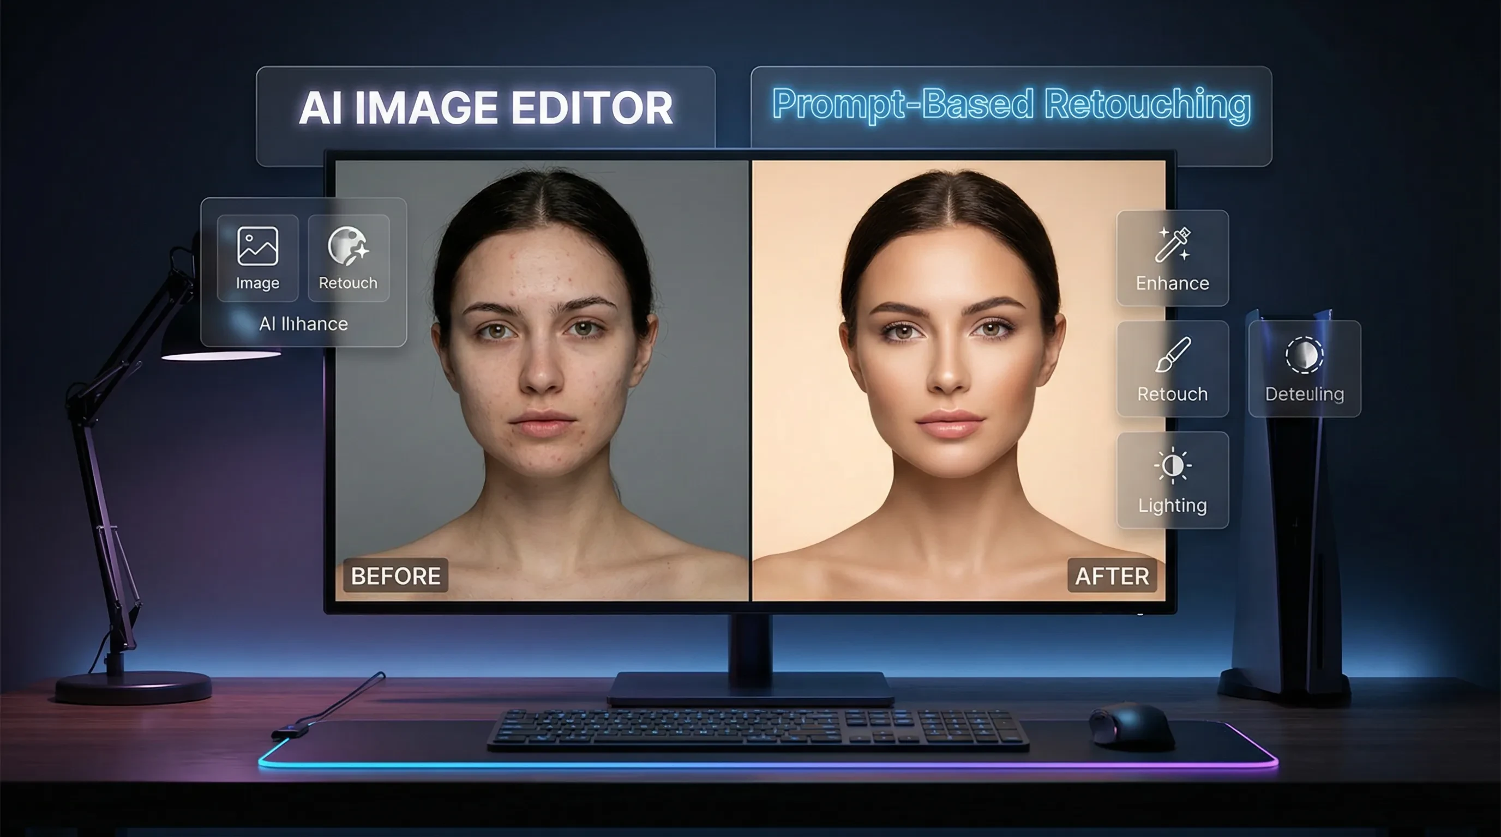This screenshot has height=837, width=1501.
Task: Click the Deteuling half-circle icon
Action: pos(1304,355)
